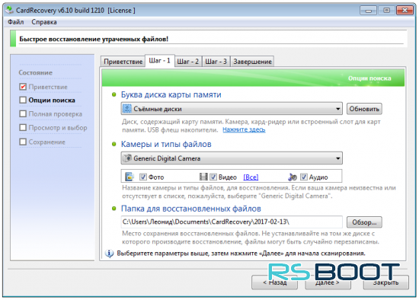This screenshot has width=419, height=300.
Task: Click the audio music note icon
Action: (293, 177)
